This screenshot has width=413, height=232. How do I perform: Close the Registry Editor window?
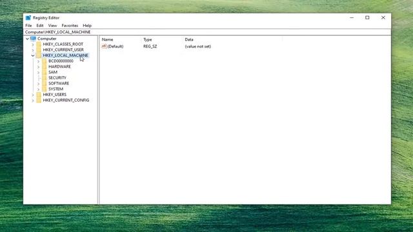pos(383,17)
